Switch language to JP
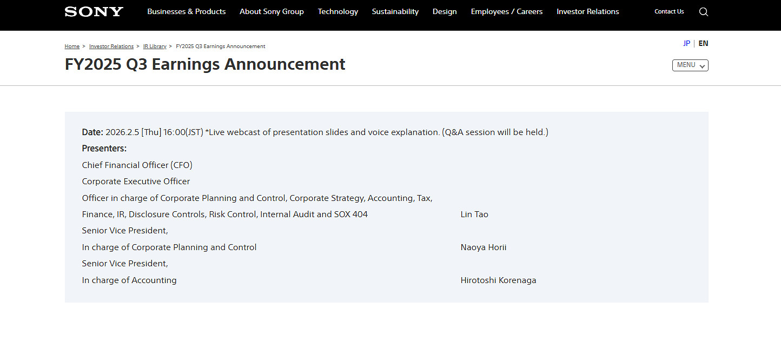781x356 pixels. click(686, 44)
